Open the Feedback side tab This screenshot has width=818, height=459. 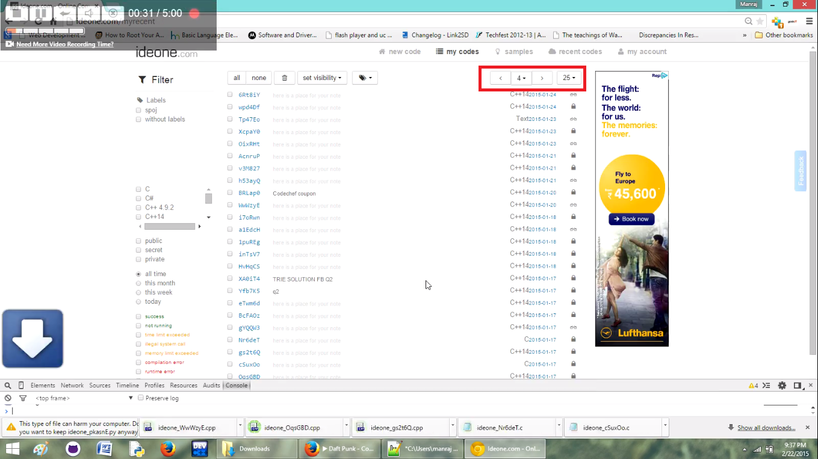click(x=801, y=171)
